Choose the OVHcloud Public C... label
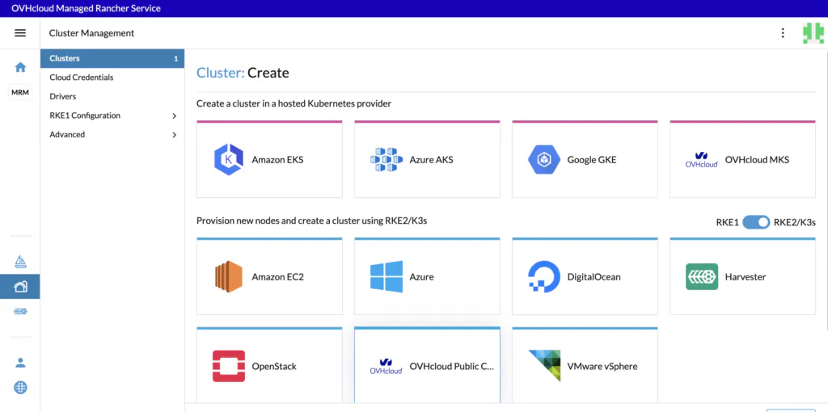 (x=451, y=366)
